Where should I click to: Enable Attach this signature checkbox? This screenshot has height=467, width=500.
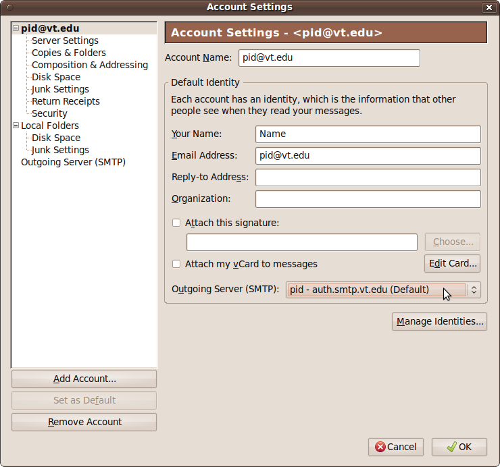point(176,223)
